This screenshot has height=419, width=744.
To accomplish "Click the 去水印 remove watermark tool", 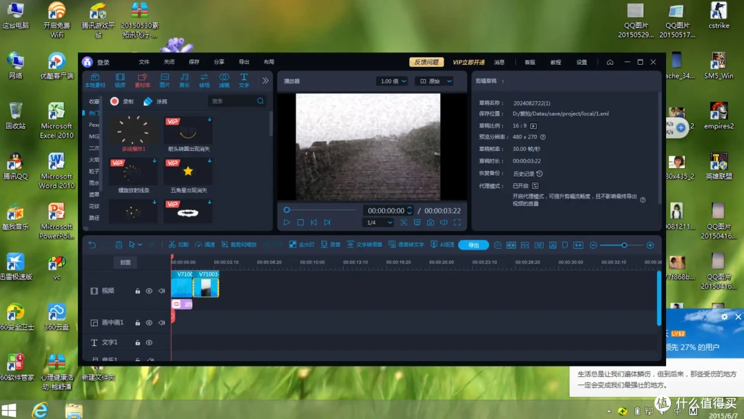I will click(x=302, y=245).
